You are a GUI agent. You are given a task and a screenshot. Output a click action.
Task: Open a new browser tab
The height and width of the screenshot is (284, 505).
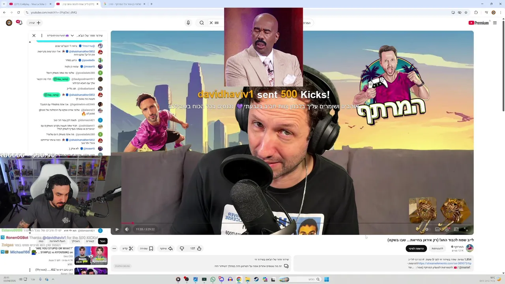[151, 4]
